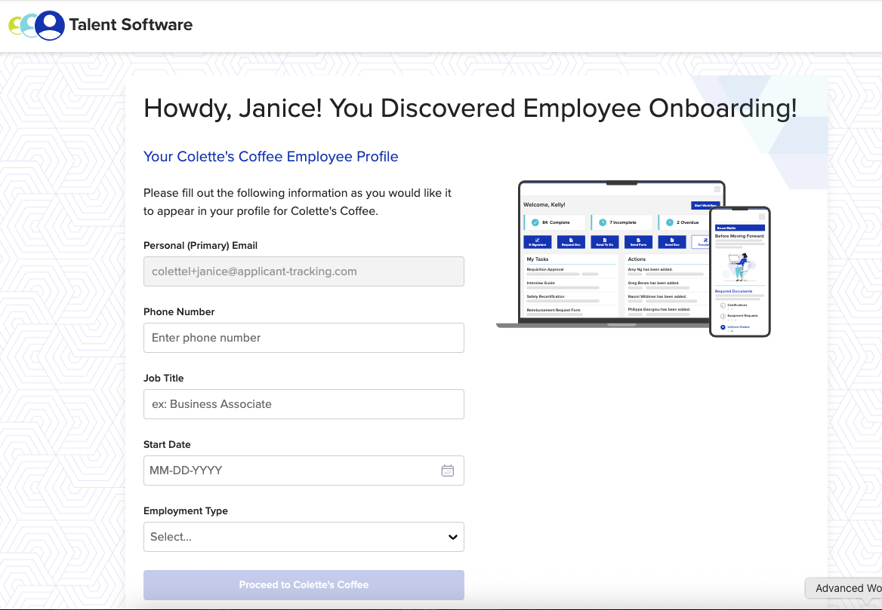Open the Start Date calendar picker icon

448,471
